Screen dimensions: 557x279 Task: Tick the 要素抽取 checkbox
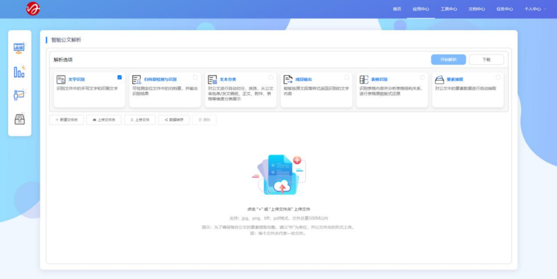tap(498, 77)
